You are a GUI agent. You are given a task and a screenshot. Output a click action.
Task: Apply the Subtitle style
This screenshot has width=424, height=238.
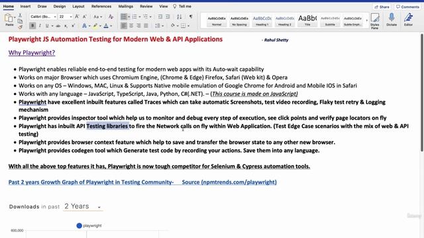[330, 20]
